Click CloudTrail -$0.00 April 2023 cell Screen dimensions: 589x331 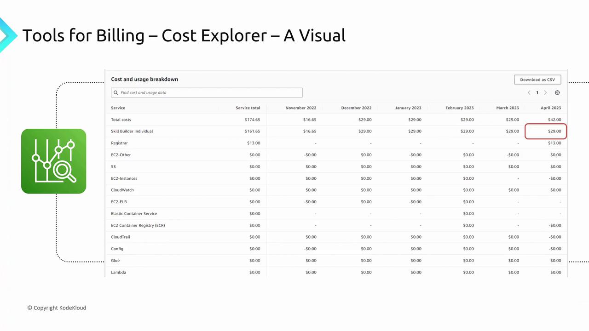(555, 237)
